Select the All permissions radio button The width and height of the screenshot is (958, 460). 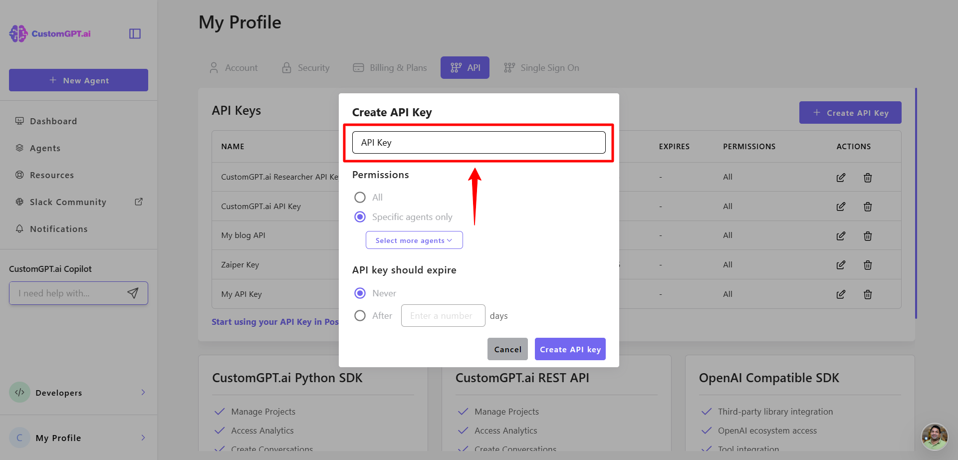pyautogui.click(x=360, y=197)
